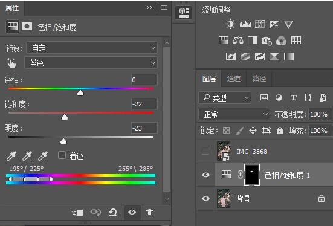Add a Threshold adjustment
Screen dimensions: 333x226
coord(260,57)
